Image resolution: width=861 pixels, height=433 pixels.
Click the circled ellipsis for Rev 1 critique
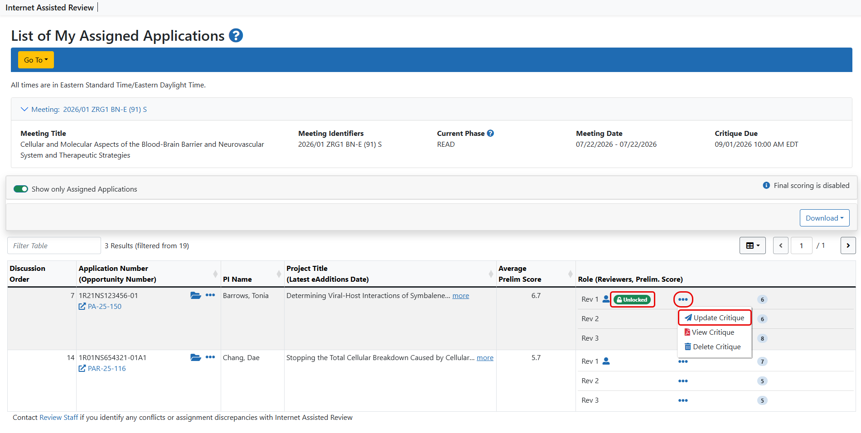pos(683,299)
